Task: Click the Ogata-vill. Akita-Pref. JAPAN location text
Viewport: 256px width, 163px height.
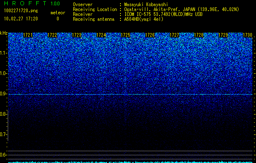Action: coord(181,9)
